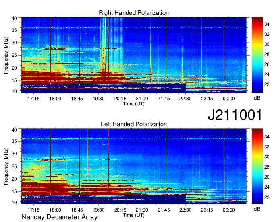This screenshot has height=222, width=274.
Task: Click the 15 MHz tick on the Right Handed frequency axis
Action: click(x=15, y=80)
